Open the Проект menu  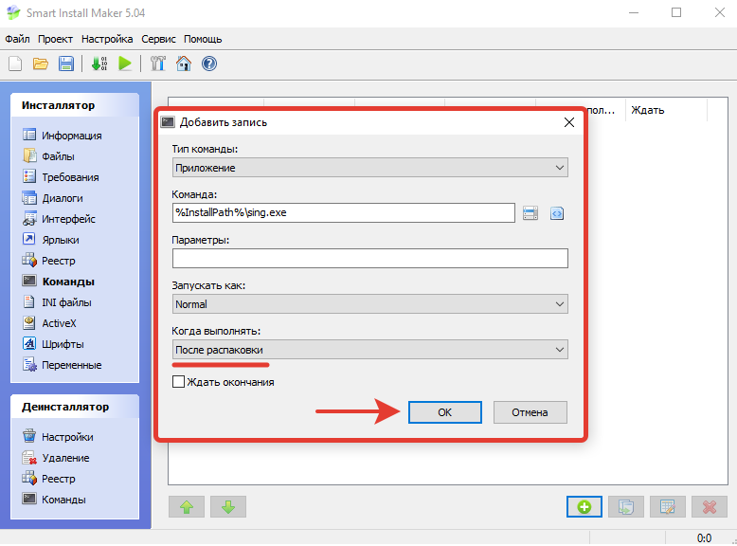(x=55, y=39)
